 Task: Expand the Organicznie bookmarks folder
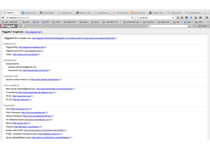[164, 22]
